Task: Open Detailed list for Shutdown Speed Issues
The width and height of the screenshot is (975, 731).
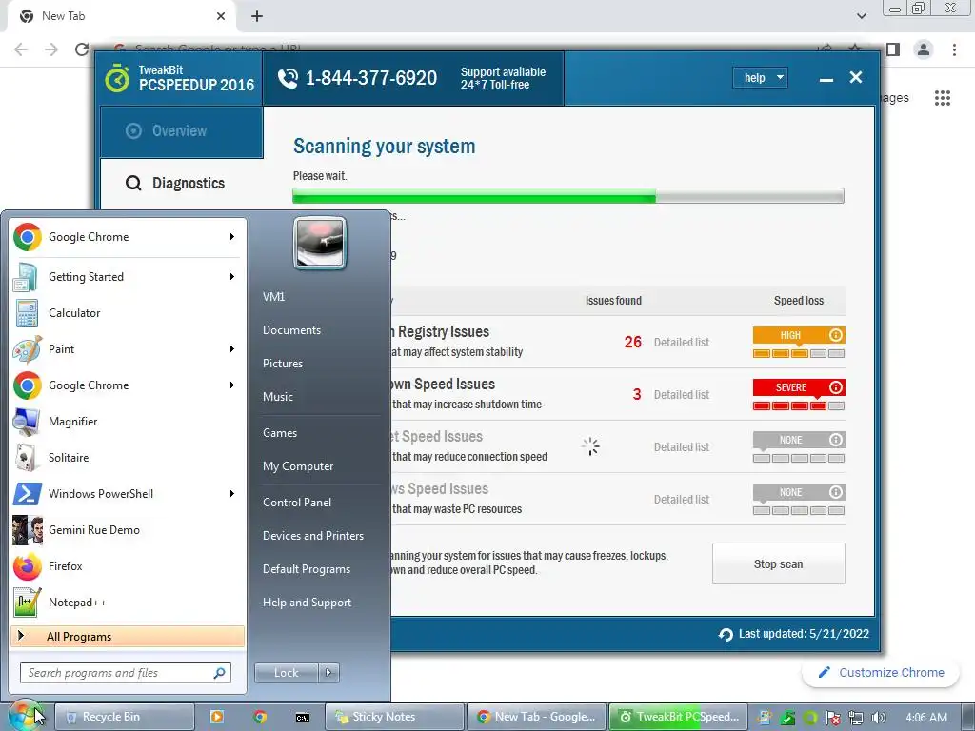Action: click(682, 395)
